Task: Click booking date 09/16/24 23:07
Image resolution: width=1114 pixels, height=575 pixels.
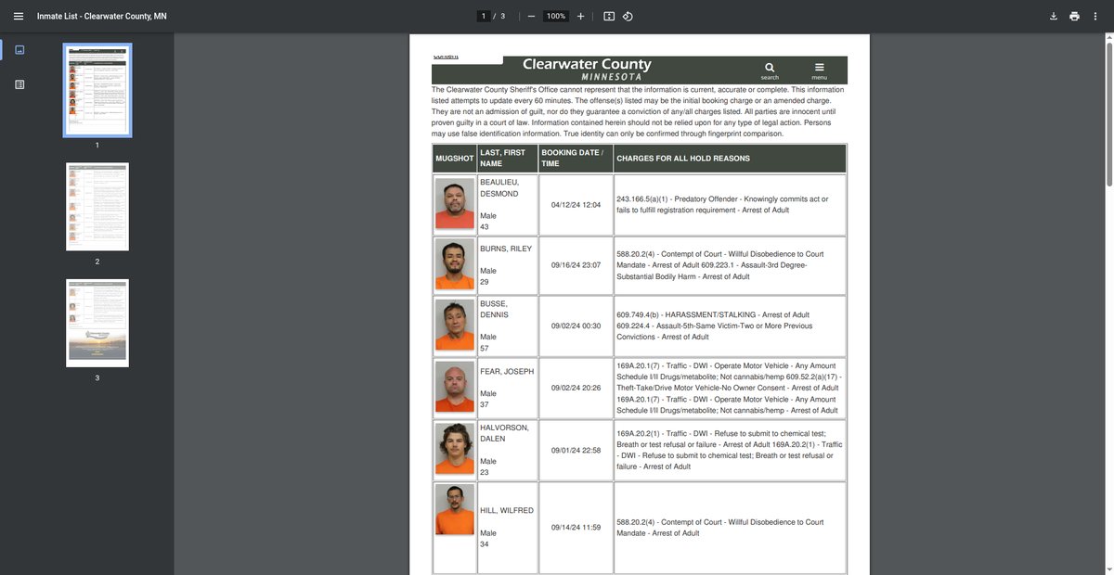Action: pyautogui.click(x=576, y=265)
